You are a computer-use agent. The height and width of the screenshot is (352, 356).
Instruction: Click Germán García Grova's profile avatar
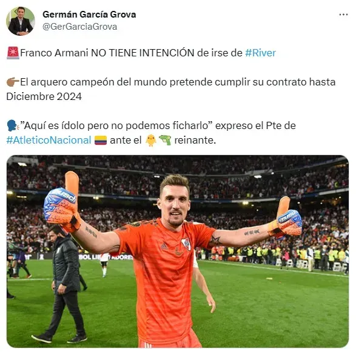tap(21, 21)
